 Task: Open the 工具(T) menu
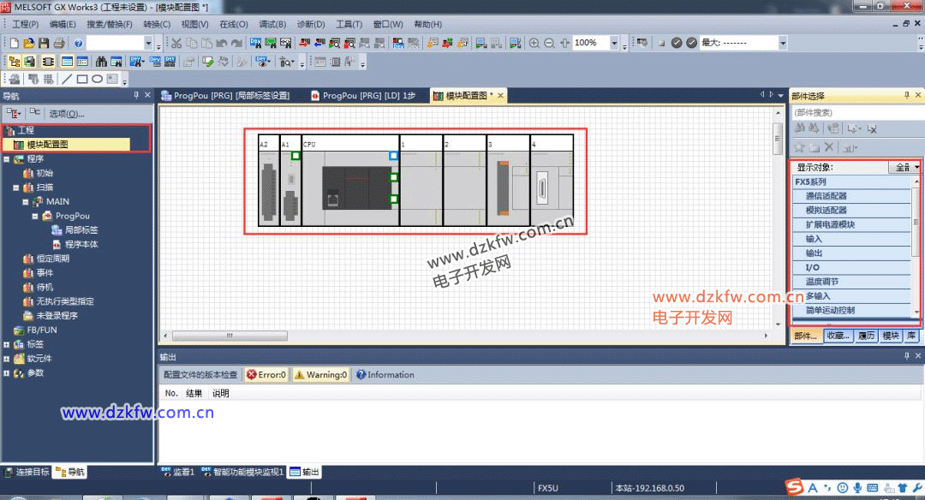point(349,24)
